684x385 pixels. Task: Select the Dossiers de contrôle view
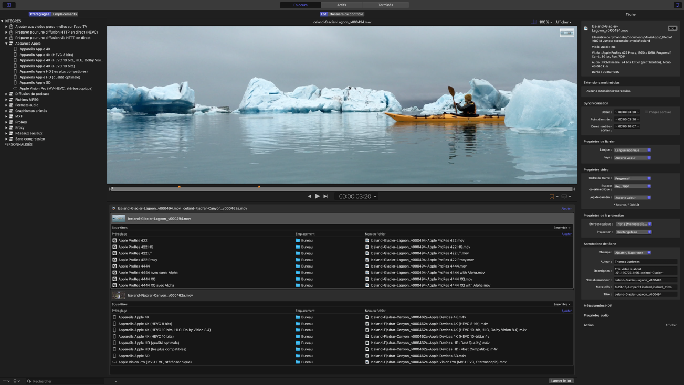[346, 14]
